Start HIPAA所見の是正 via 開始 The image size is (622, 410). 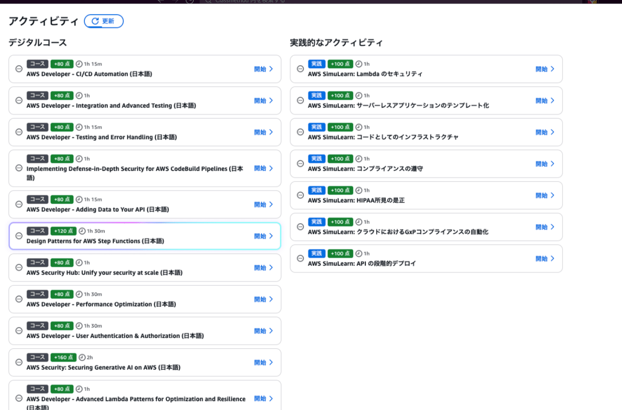tap(545, 196)
